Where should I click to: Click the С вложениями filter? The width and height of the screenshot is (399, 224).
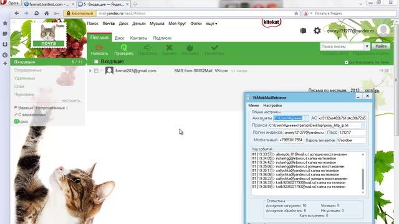[32, 114]
